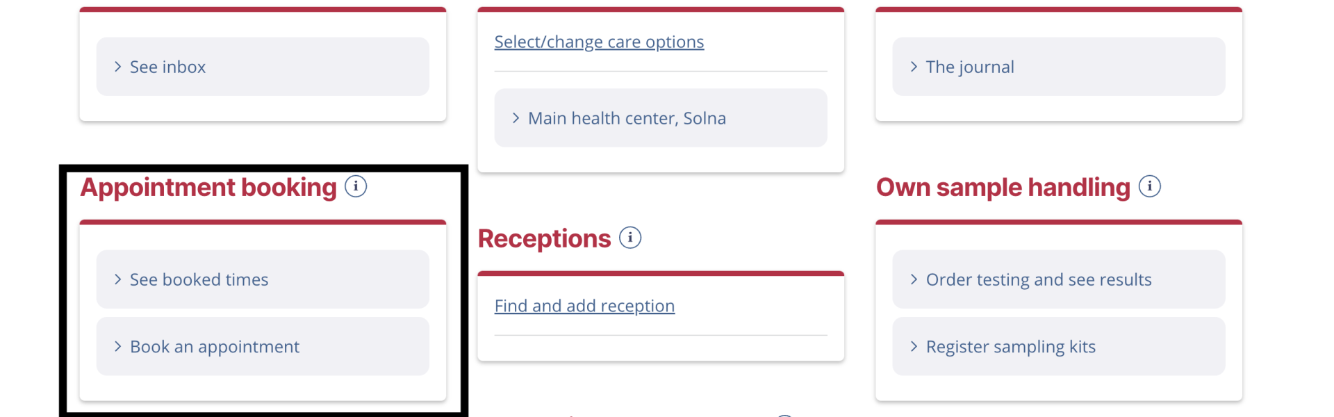This screenshot has height=417, width=1334.
Task: Choose Book an appointment
Action: (263, 346)
